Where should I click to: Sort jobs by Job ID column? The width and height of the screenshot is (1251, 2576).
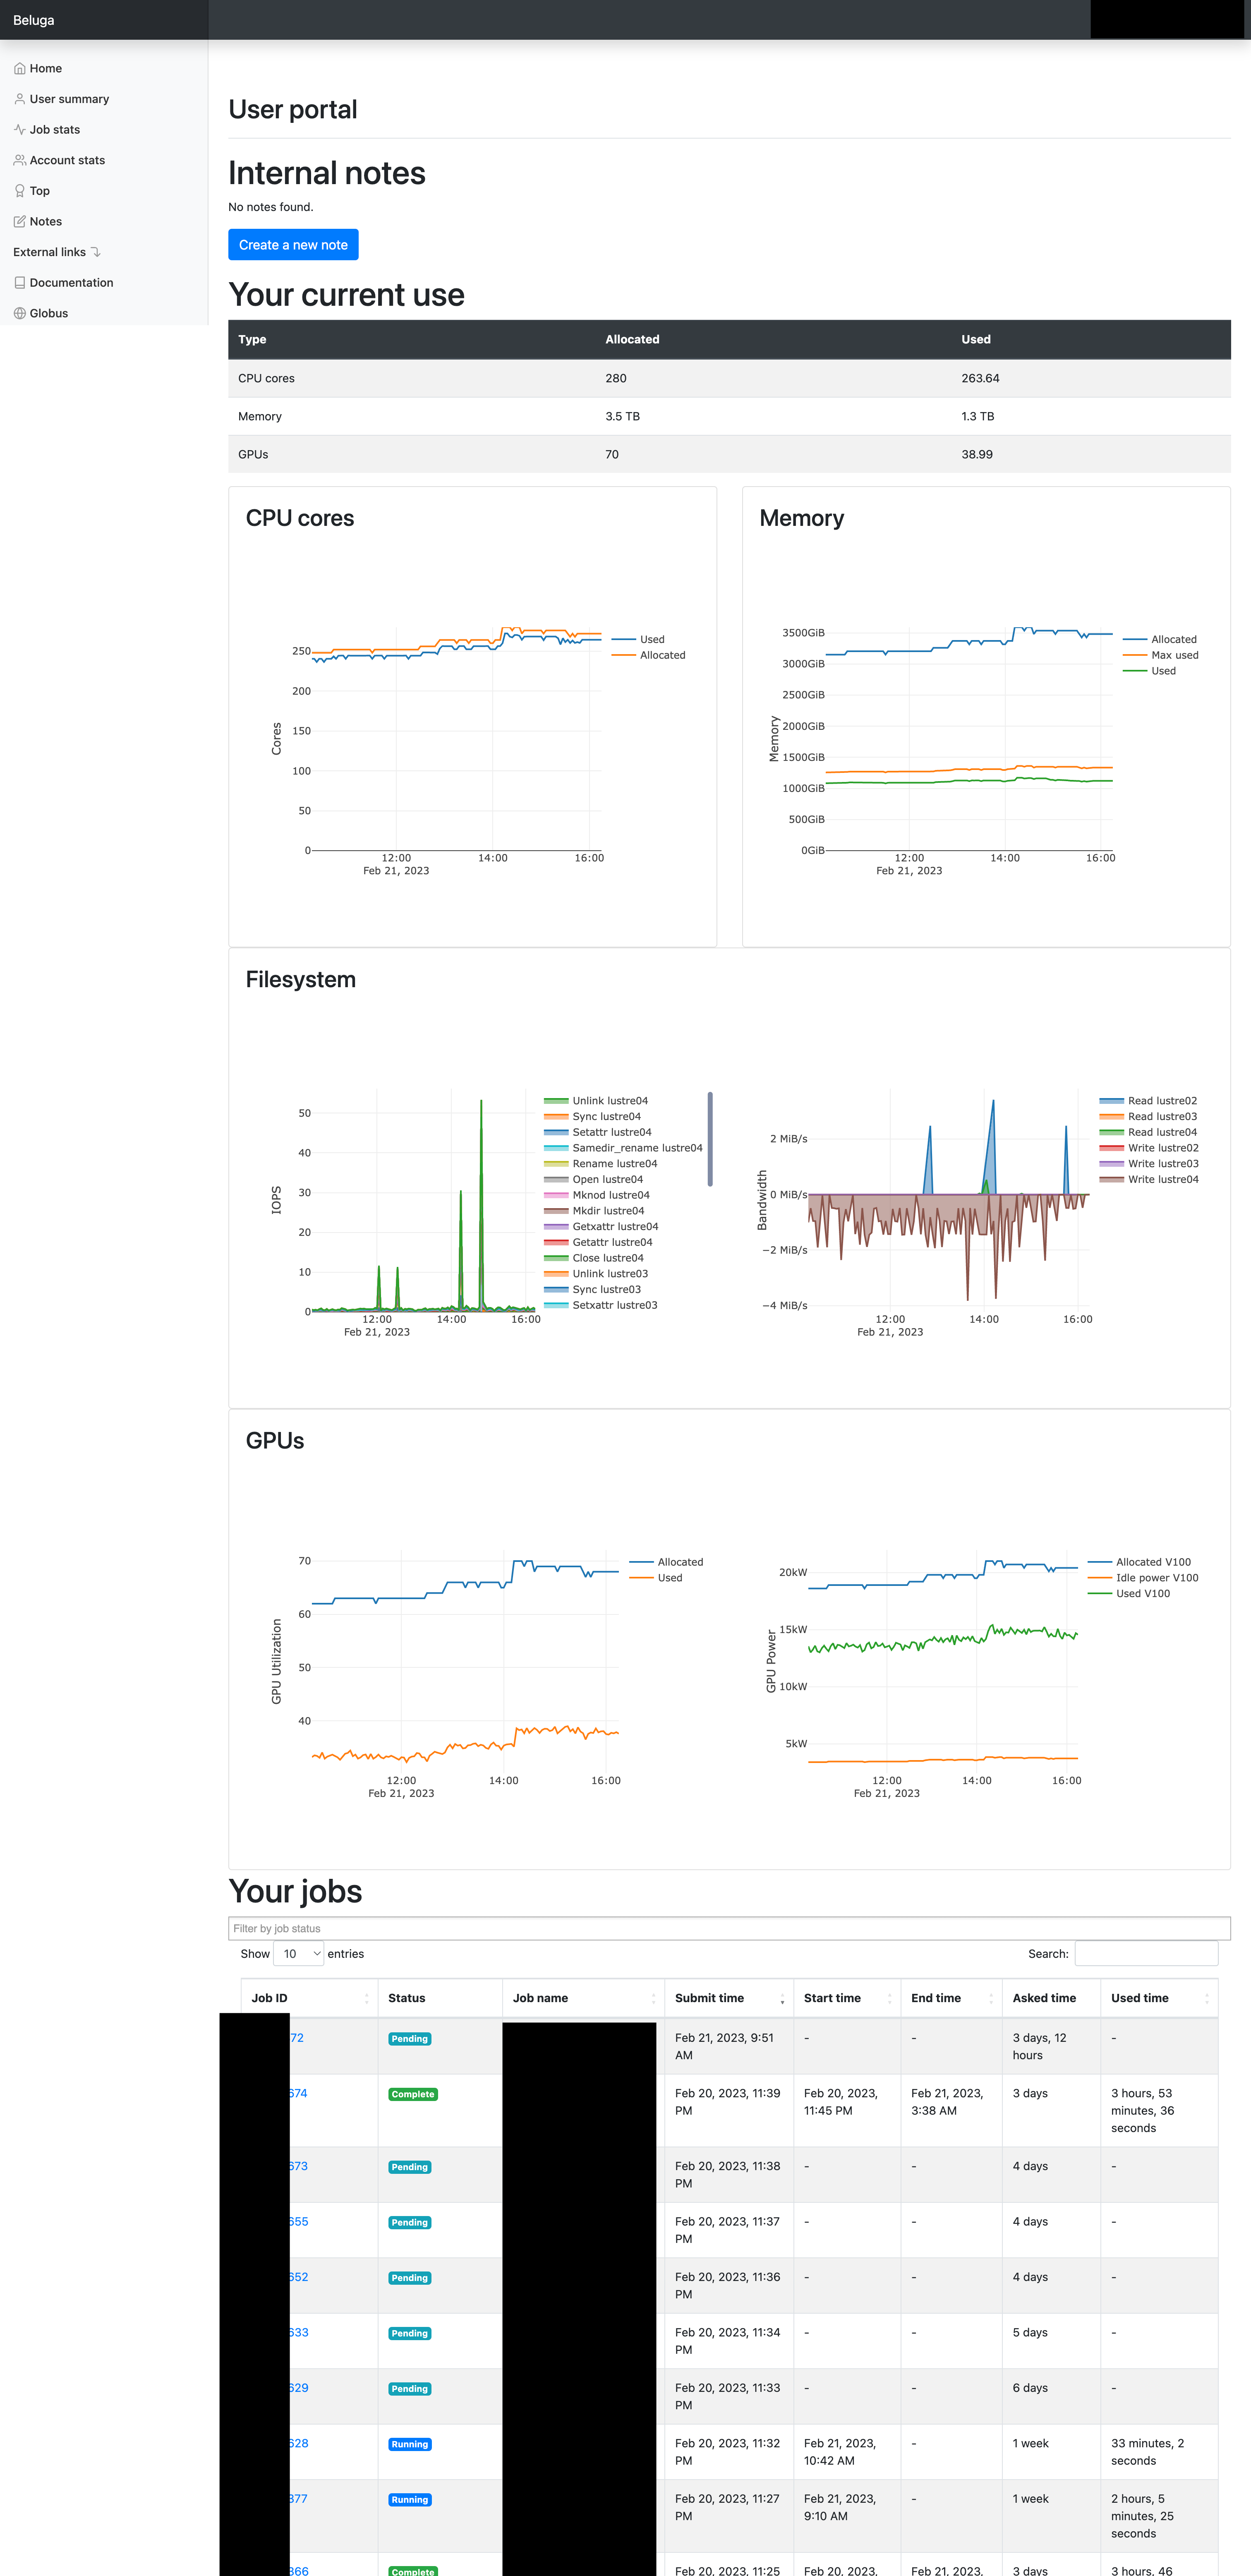pyautogui.click(x=309, y=1998)
